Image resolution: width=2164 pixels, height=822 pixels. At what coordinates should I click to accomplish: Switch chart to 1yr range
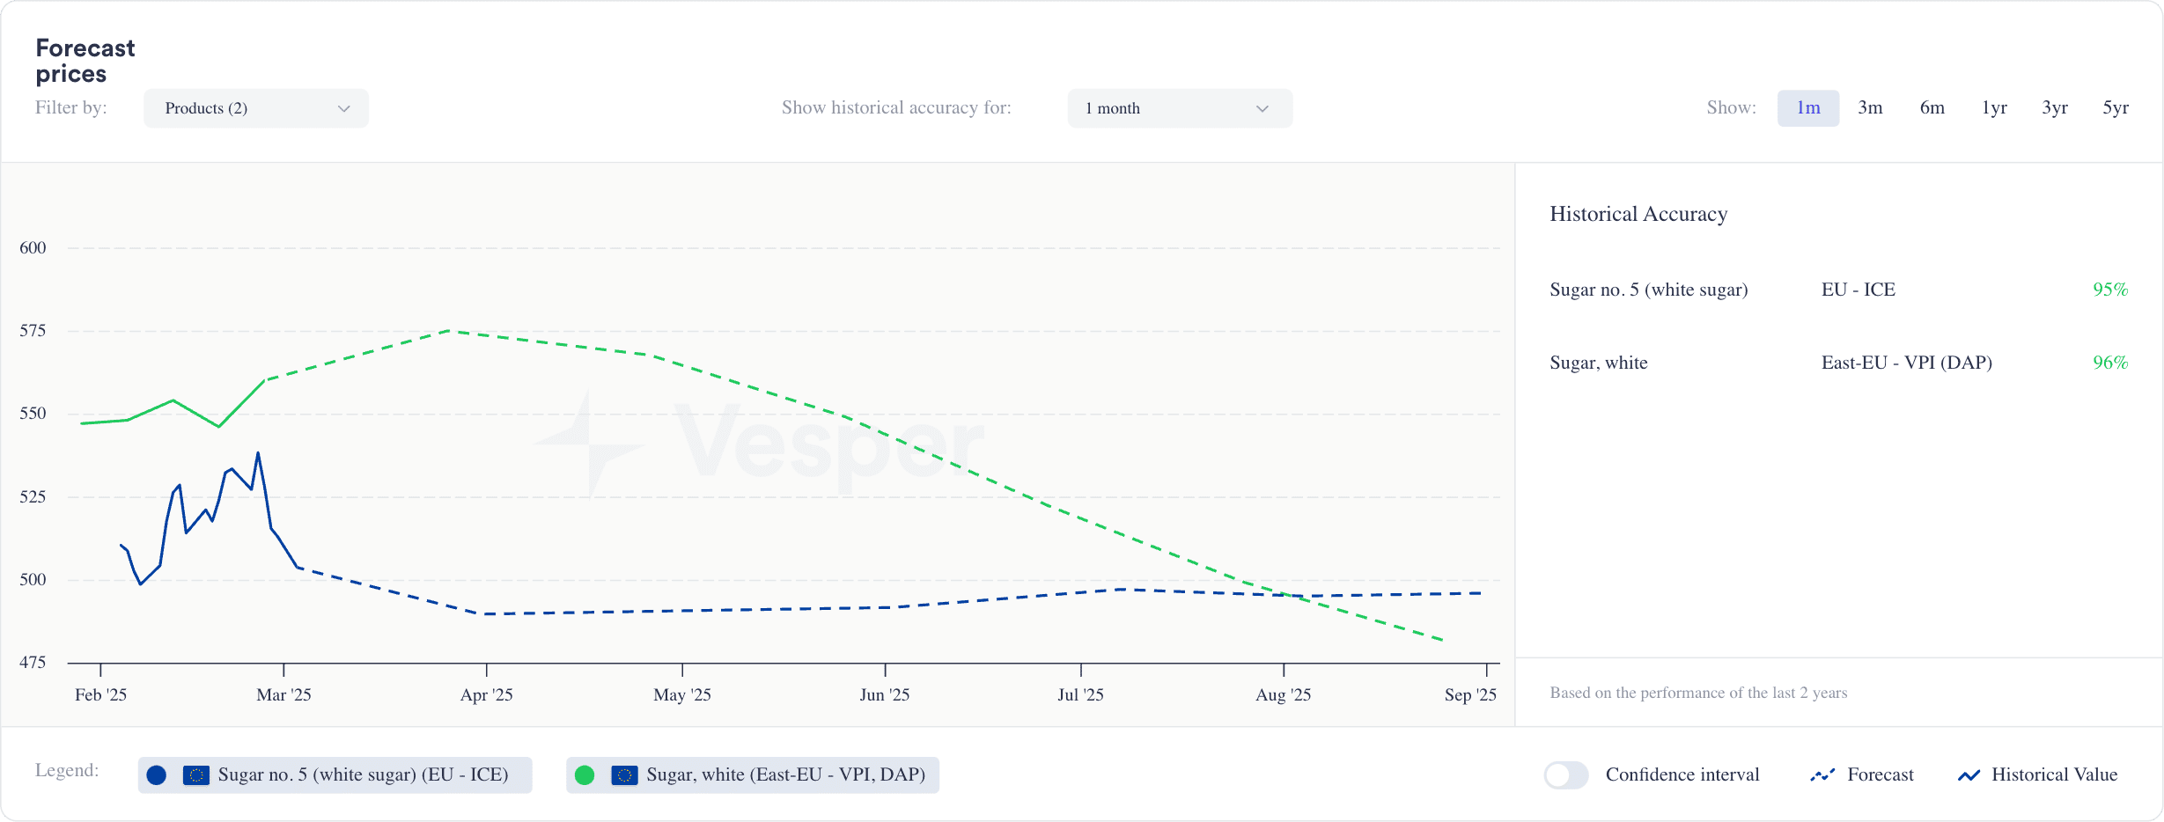click(1994, 108)
